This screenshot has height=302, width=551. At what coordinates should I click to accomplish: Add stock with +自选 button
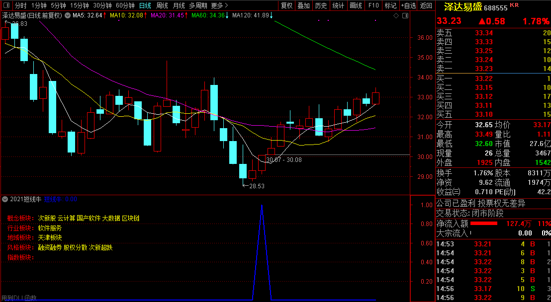tap(408, 5)
